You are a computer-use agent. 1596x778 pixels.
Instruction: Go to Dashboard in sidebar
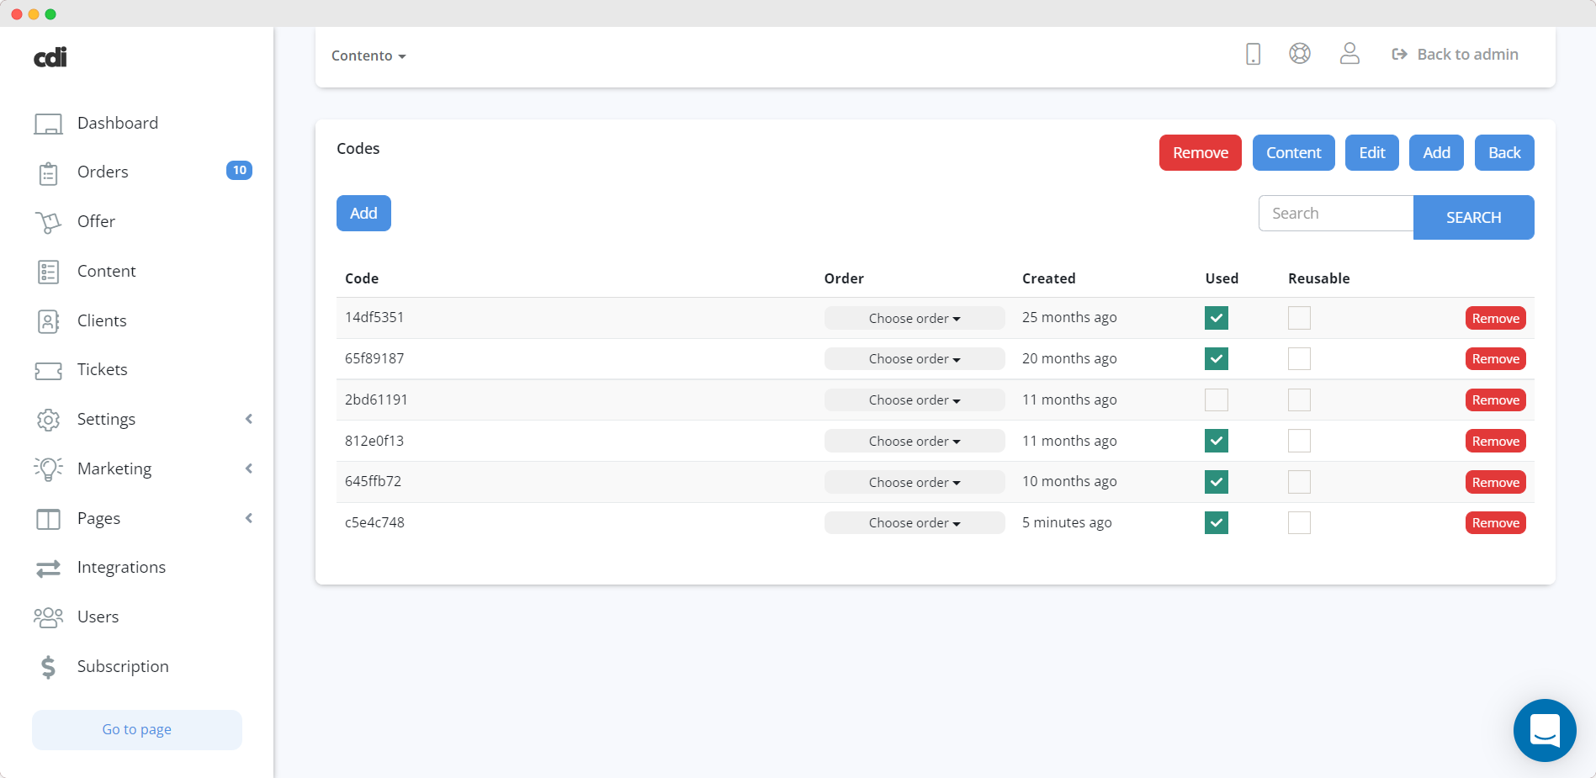click(118, 123)
